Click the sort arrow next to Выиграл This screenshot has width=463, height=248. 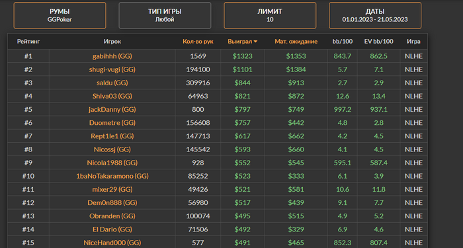[x=255, y=42]
